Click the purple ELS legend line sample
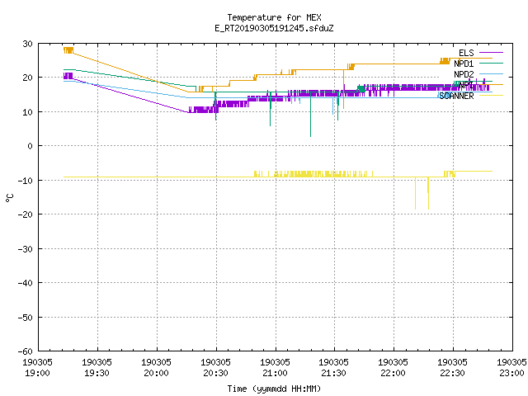This screenshot has height=396, width=528. [x=491, y=53]
